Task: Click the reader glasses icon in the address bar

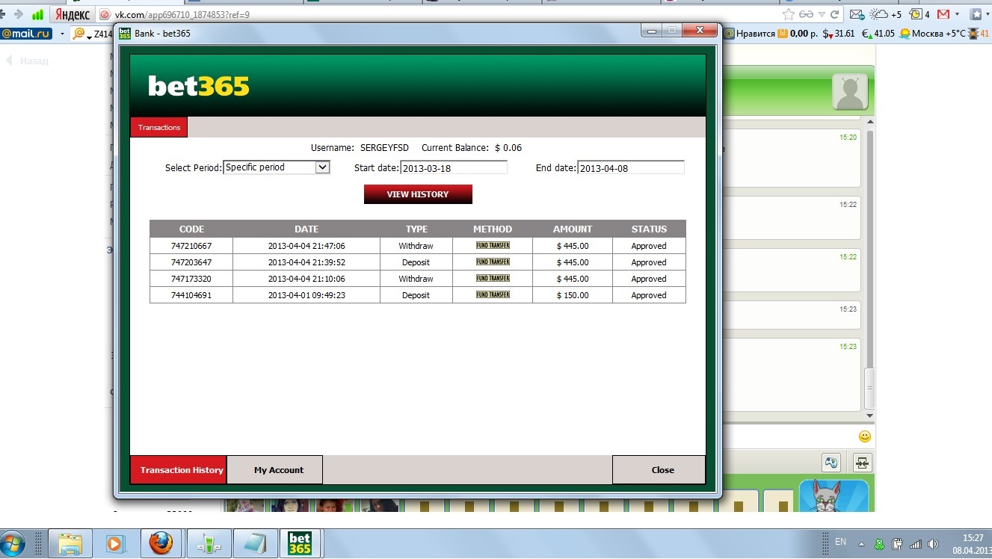Action: (806, 14)
